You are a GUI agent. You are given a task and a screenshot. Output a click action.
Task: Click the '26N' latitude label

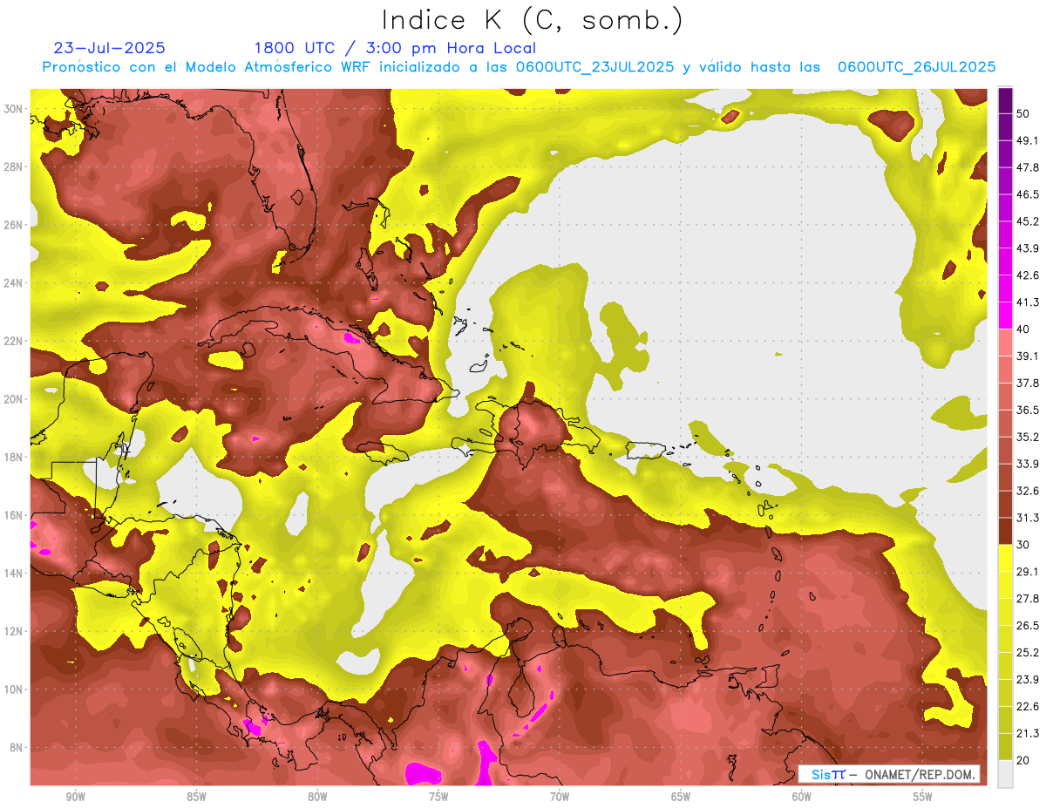[x=14, y=225]
